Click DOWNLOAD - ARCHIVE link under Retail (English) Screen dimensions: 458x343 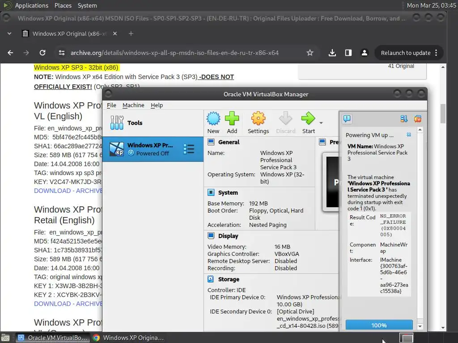coord(68,304)
